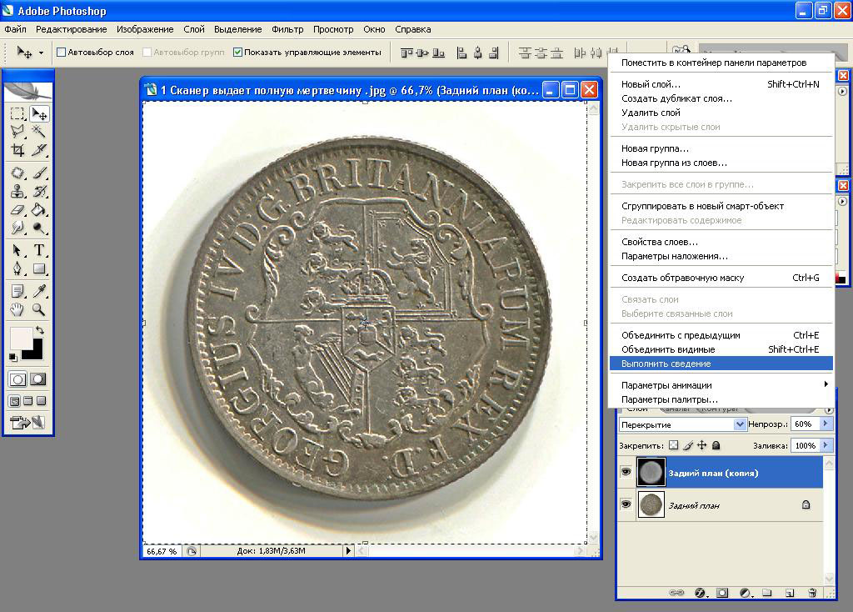Choose Параметры наложения menu entry
The image size is (853, 612).
pyautogui.click(x=721, y=257)
